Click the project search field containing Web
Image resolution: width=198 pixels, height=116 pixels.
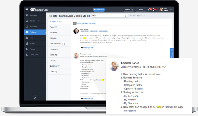click(x=110, y=16)
